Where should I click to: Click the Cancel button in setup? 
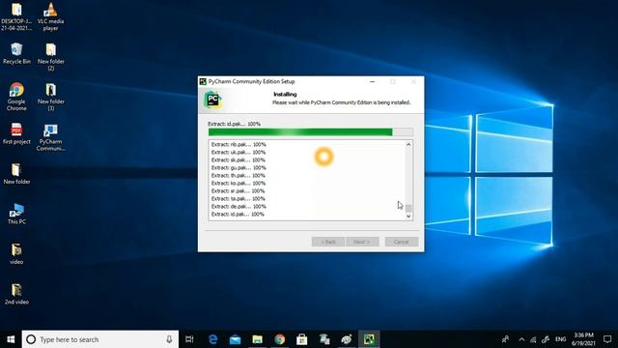[402, 242]
